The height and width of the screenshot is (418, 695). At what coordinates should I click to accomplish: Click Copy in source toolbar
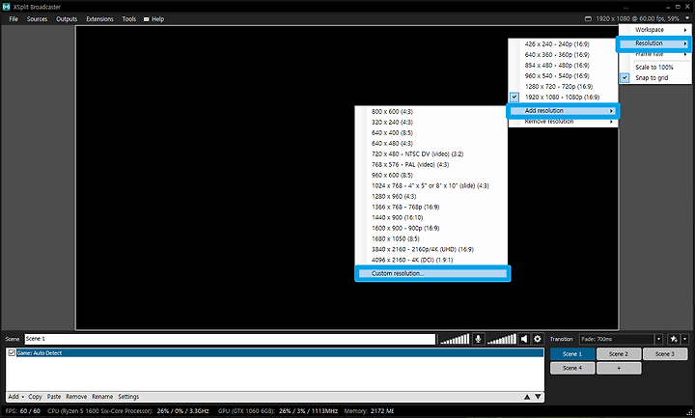[x=35, y=397]
